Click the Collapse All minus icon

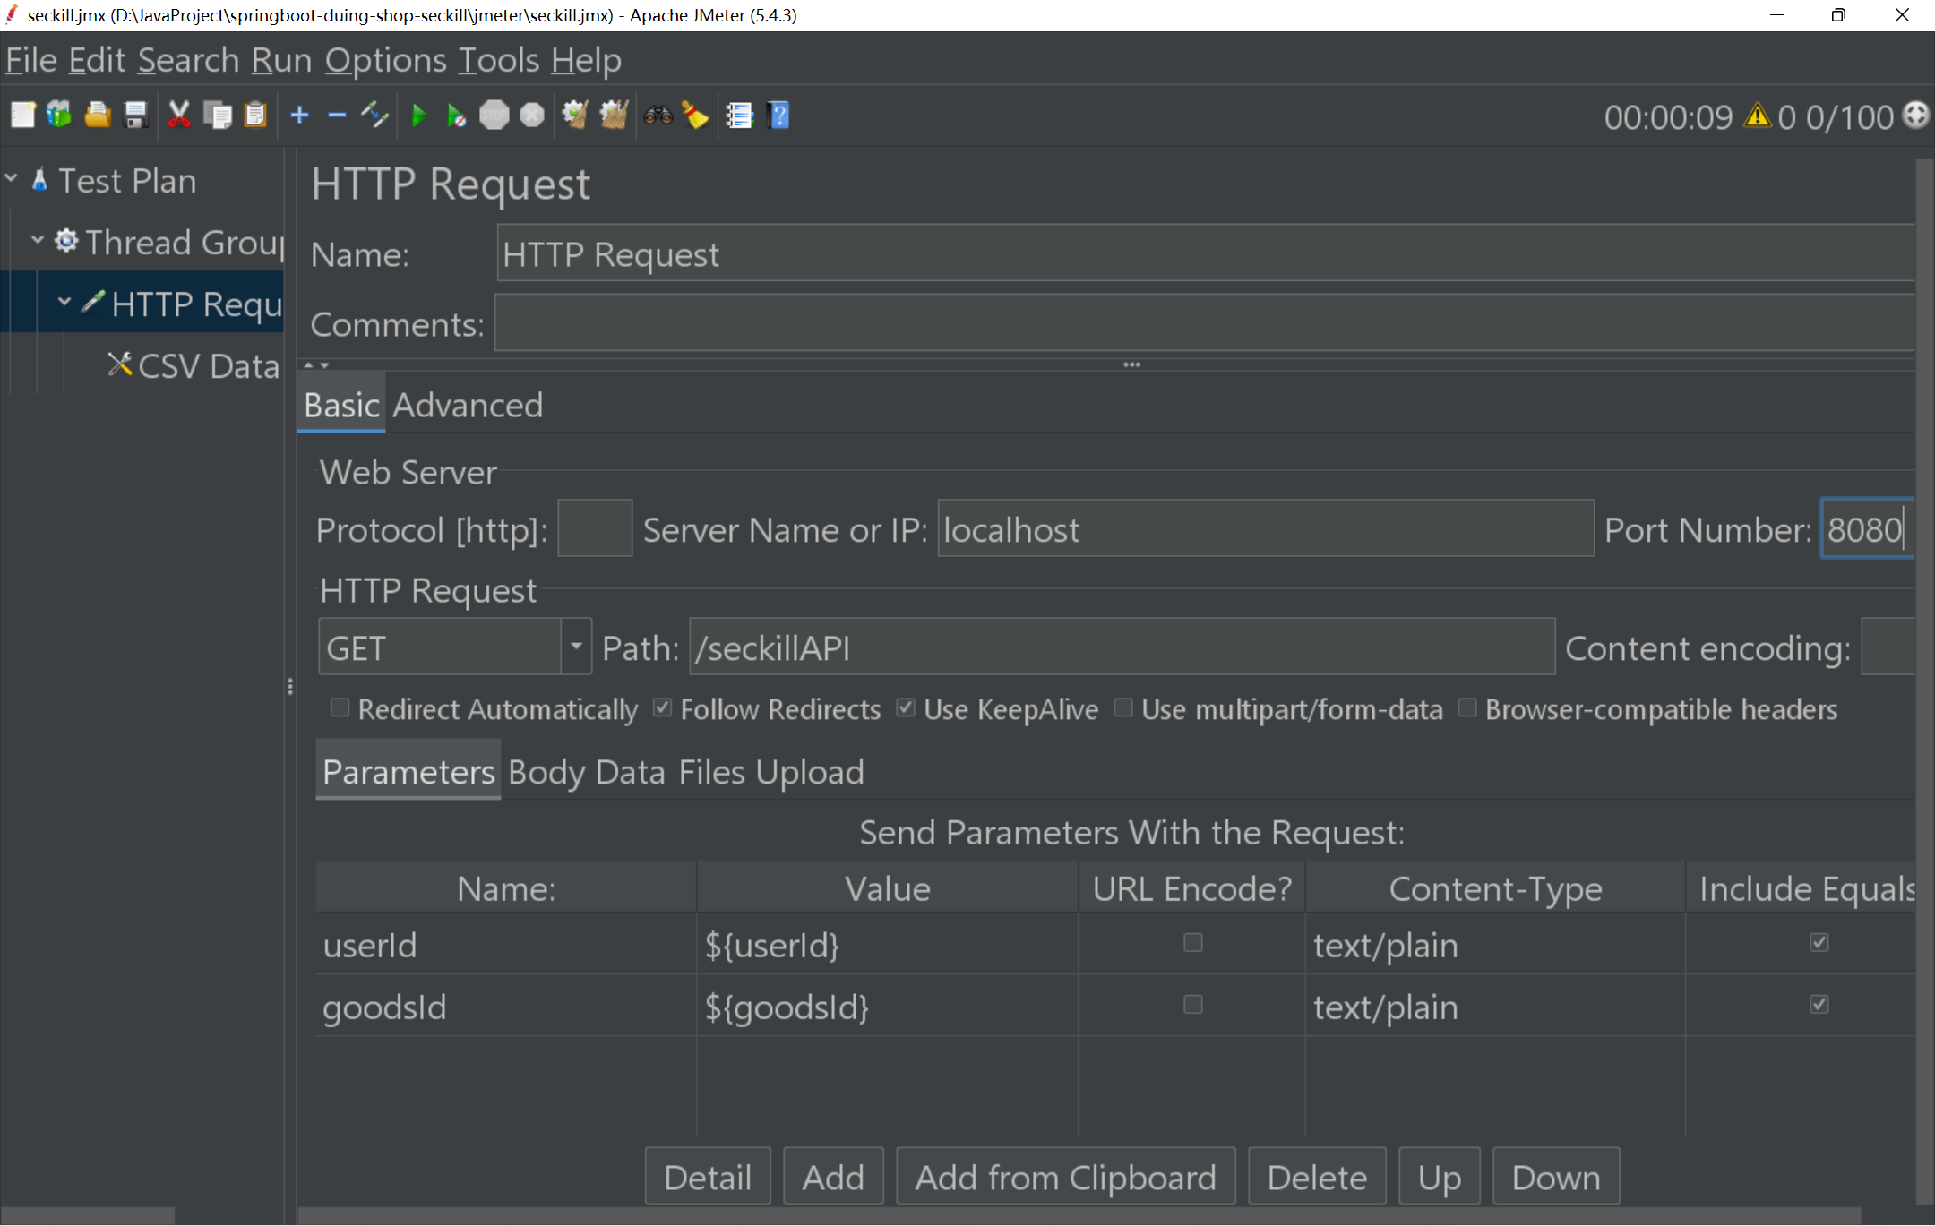pos(338,116)
